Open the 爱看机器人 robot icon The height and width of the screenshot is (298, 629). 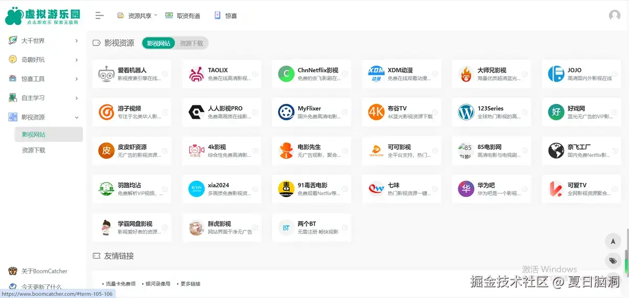click(x=106, y=74)
